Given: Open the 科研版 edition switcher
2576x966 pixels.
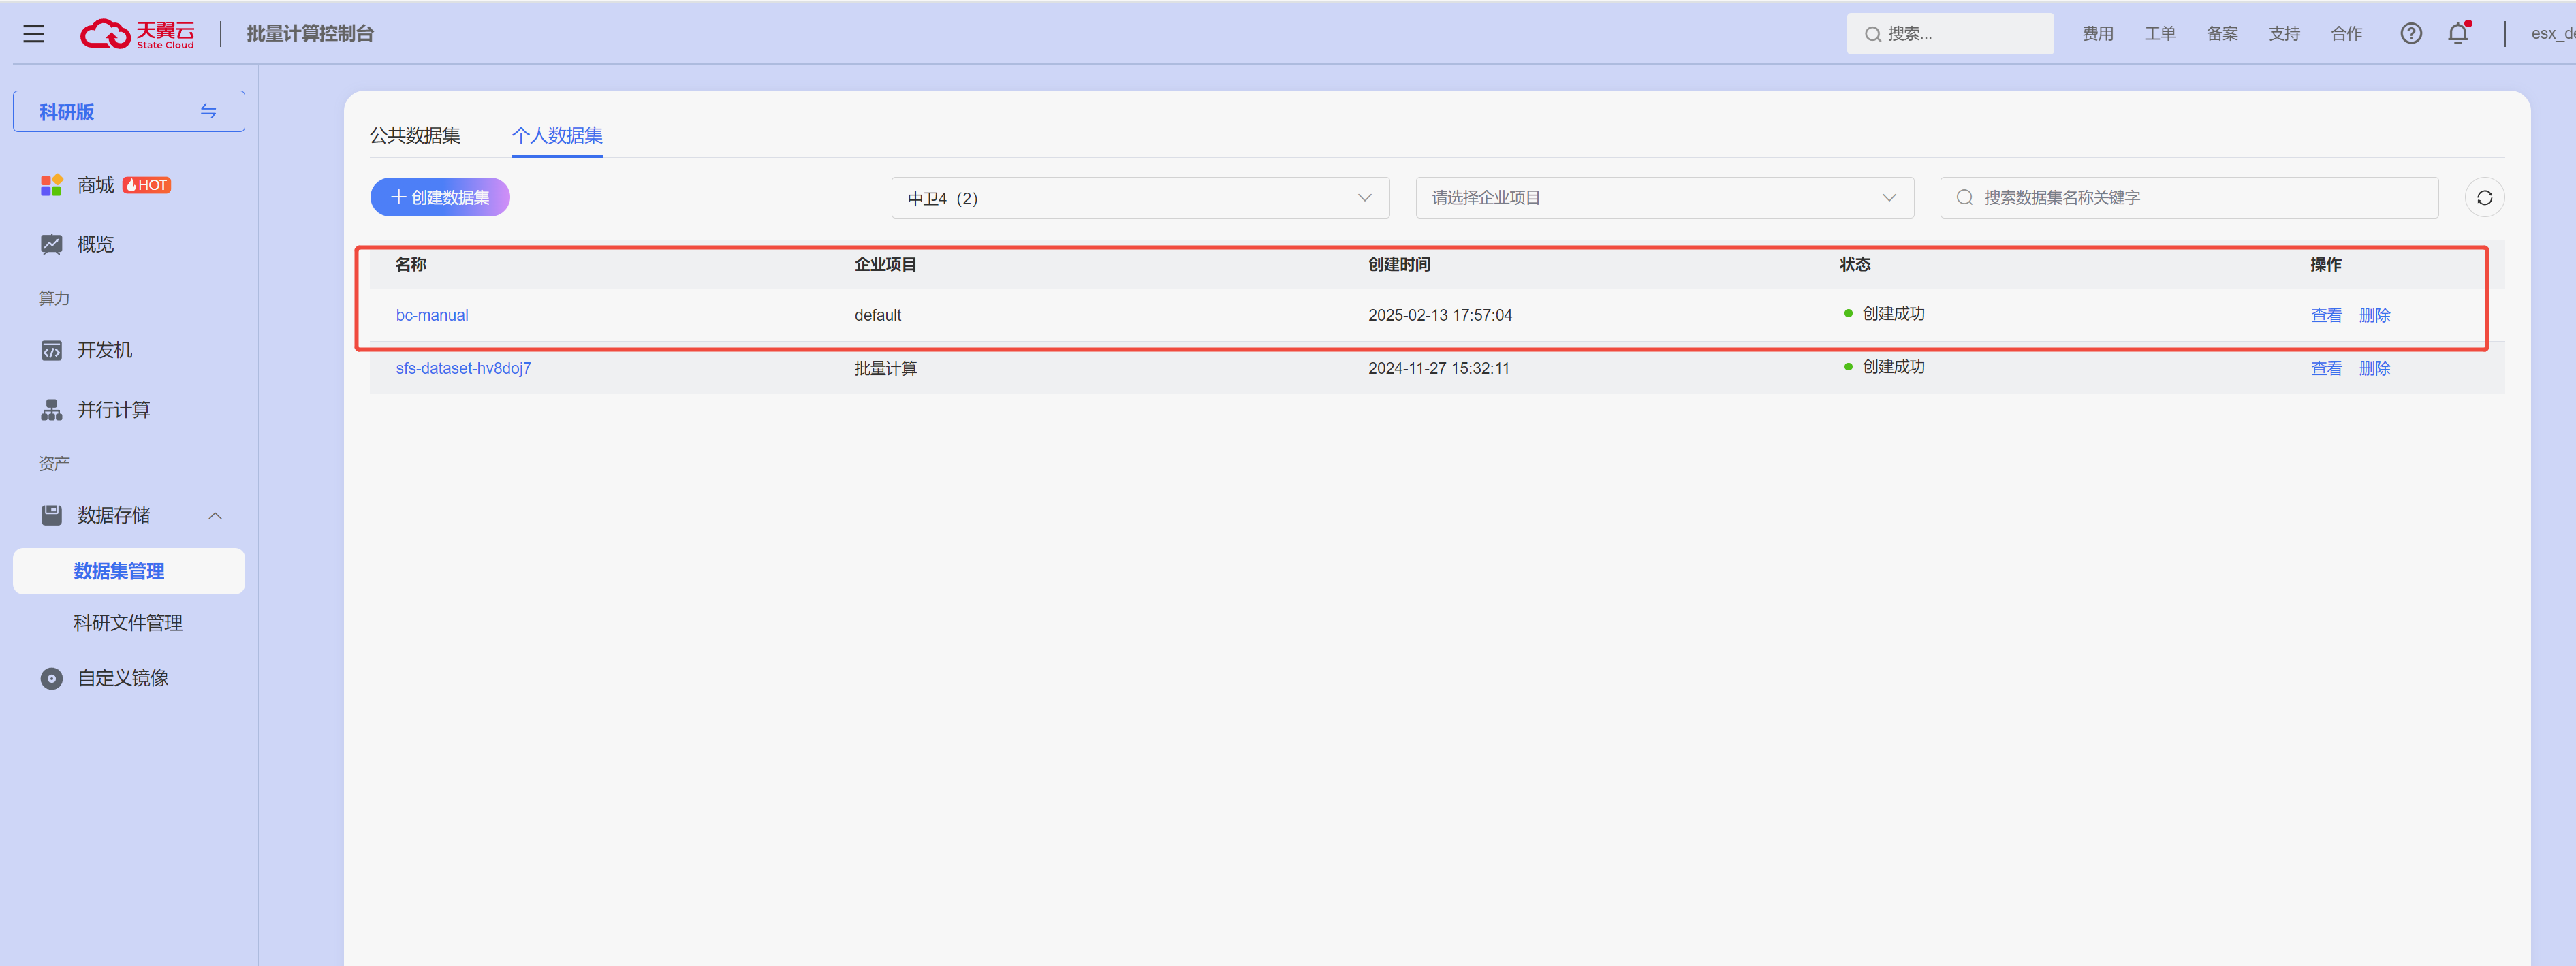Looking at the screenshot, I should pos(128,111).
